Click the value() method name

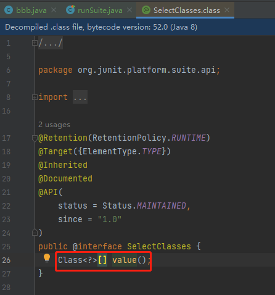[x=125, y=260]
